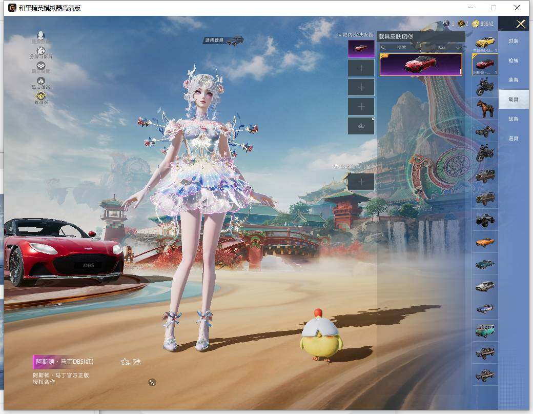Toggle the 显示设置 eye icon
Image resolution: width=533 pixels, height=414 pixels.
coord(41,66)
